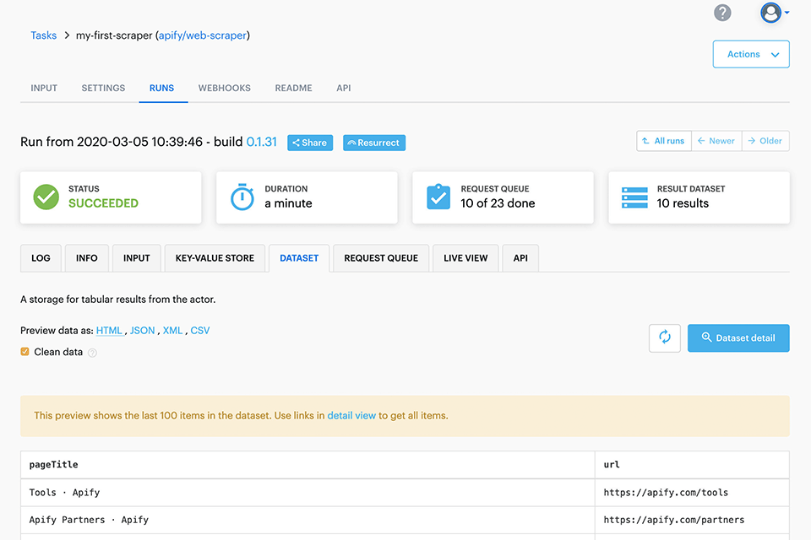
Task: Open the INFO run tab
Action: (x=87, y=258)
